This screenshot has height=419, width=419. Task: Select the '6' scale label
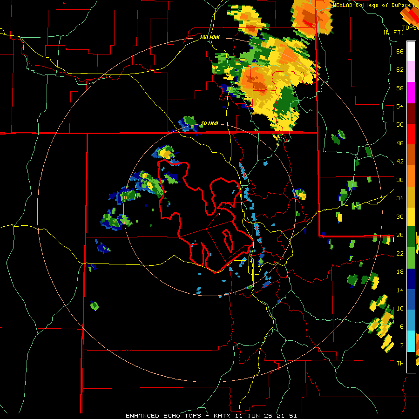(402, 327)
